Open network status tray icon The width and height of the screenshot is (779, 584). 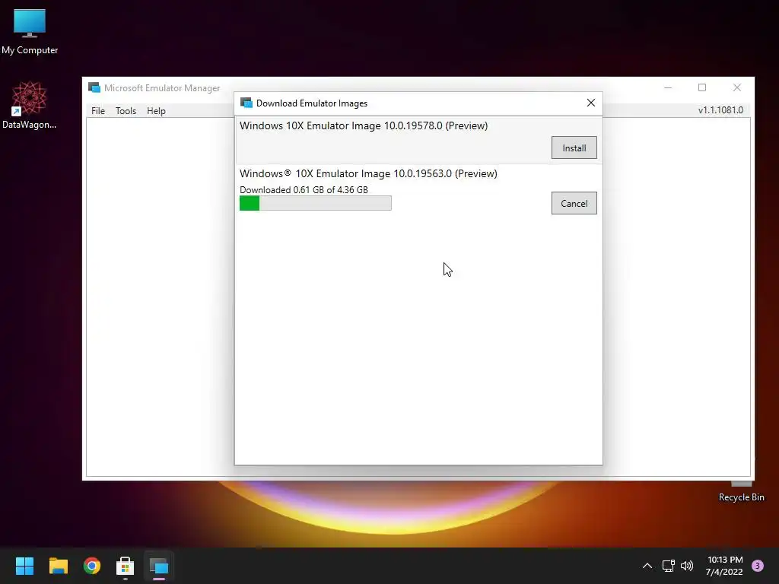pos(668,566)
